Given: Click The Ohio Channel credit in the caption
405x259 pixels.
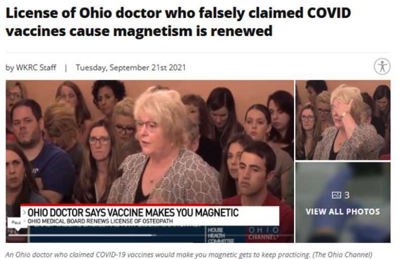Looking at the screenshot, I should pos(343,254).
